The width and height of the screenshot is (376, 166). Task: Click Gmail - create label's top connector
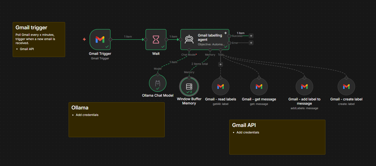point(346,78)
